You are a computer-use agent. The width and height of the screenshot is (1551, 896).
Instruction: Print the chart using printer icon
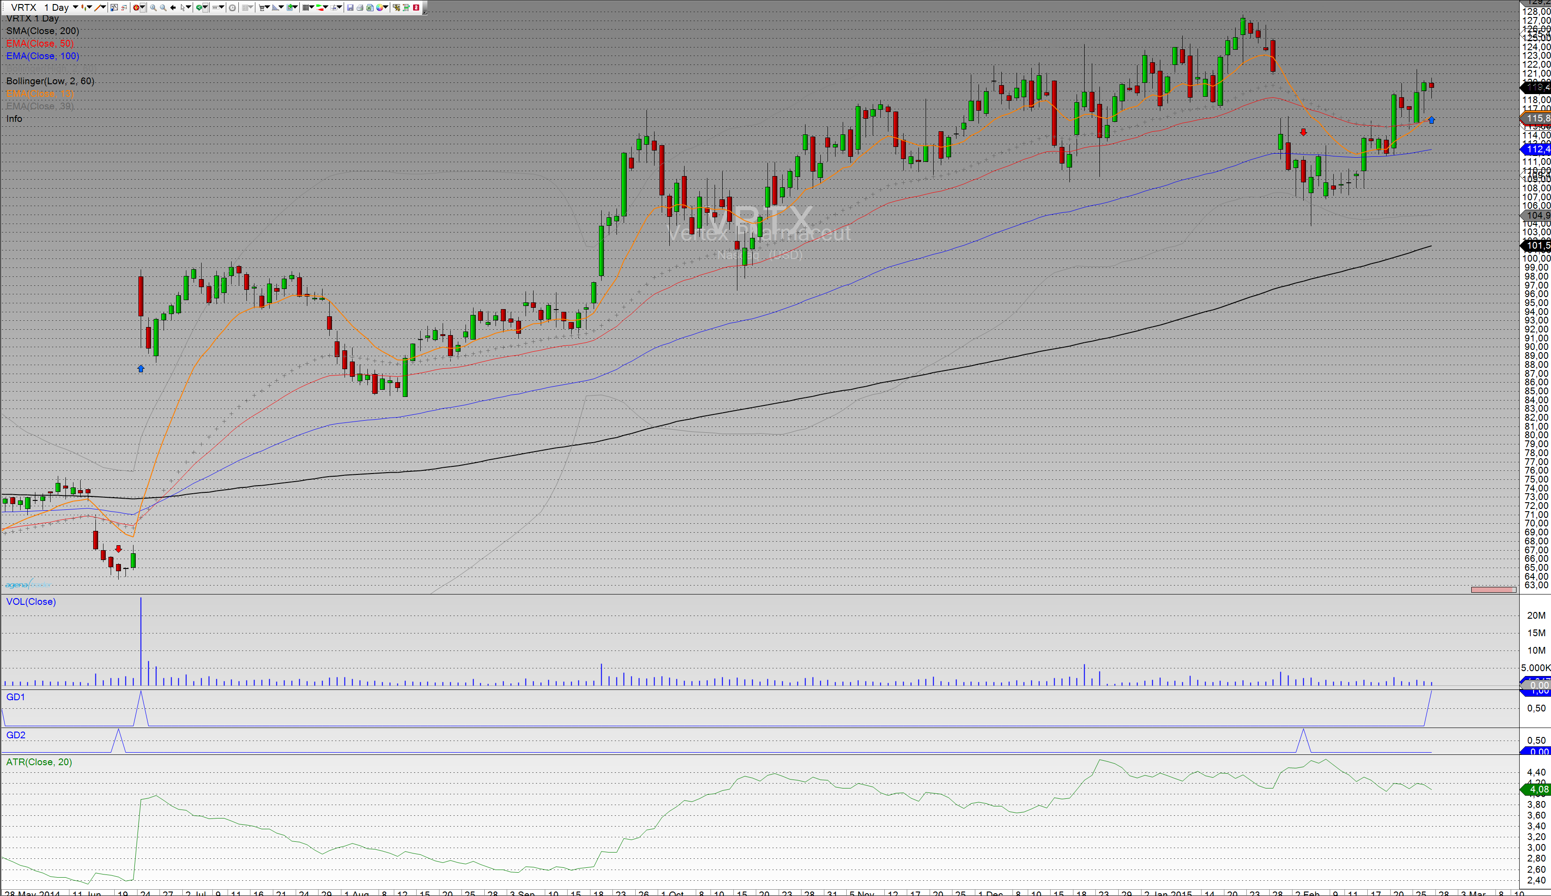[360, 7]
